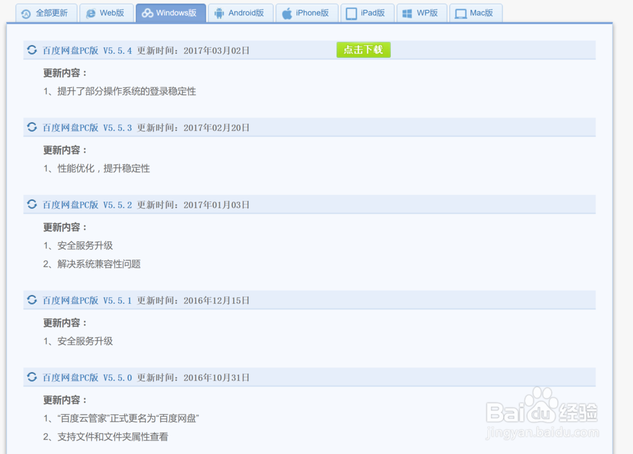Click 更新内容 heading under V5.5.3
633x454 pixels.
[x=65, y=150]
